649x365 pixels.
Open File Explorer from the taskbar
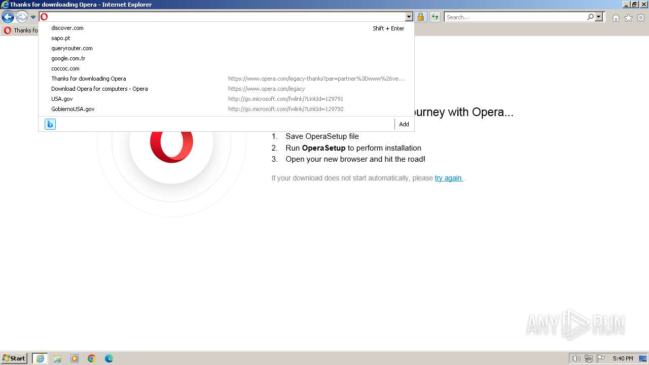(x=57, y=358)
